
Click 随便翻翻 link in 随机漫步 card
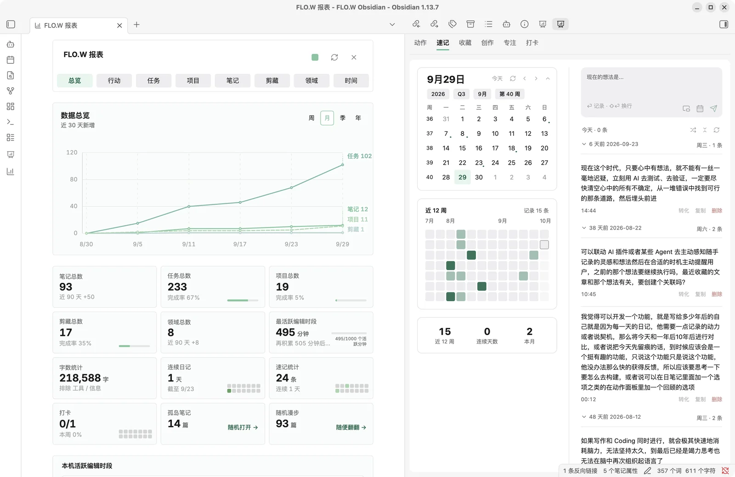tap(351, 427)
